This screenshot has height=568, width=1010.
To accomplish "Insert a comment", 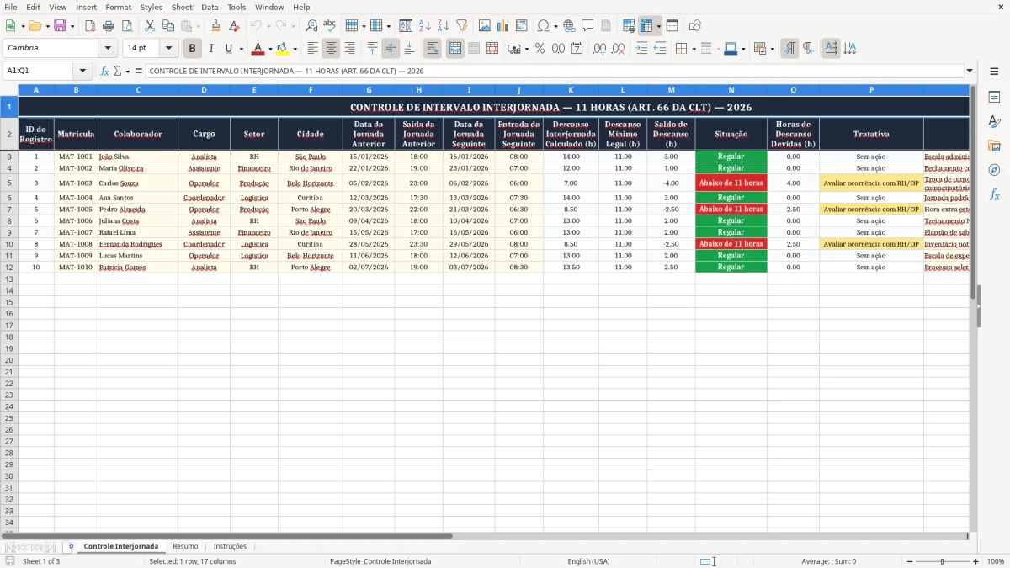I will [587, 26].
